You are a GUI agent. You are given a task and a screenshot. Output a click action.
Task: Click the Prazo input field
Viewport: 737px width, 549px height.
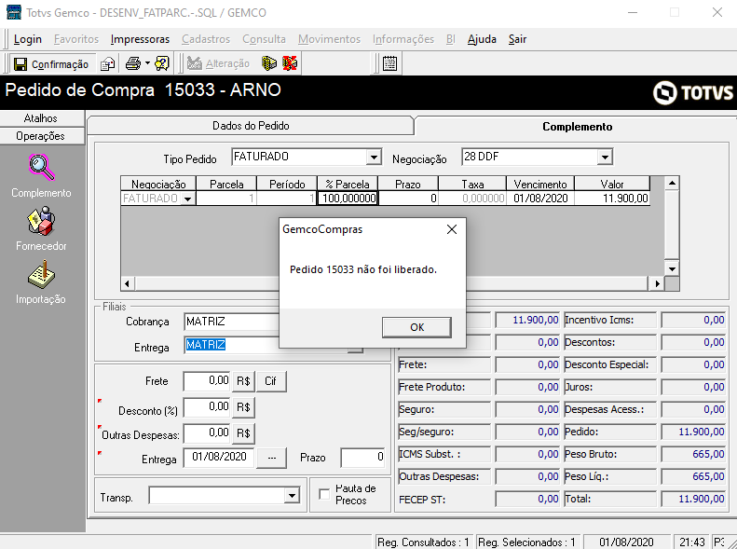(x=363, y=458)
